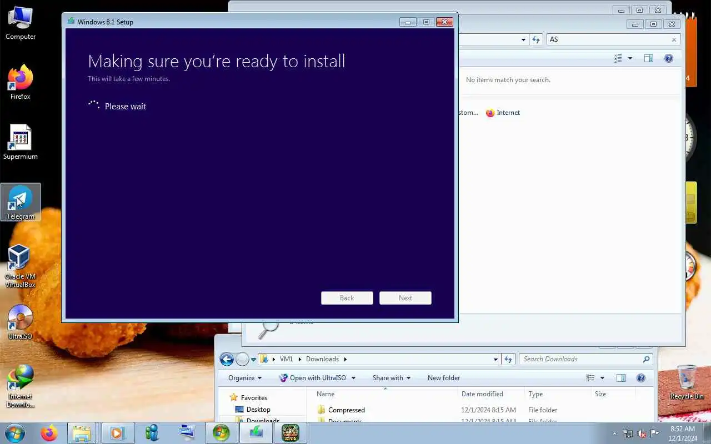The image size is (711, 444).
Task: Select the Telegram desktop shortcut
Action: click(x=21, y=203)
